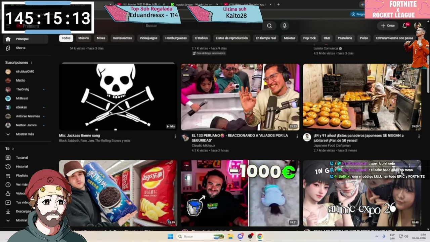Viewport: 430px width, 242px height.
Task: Open the Japanese Food Craftsman channel name
Action: (x=332, y=146)
